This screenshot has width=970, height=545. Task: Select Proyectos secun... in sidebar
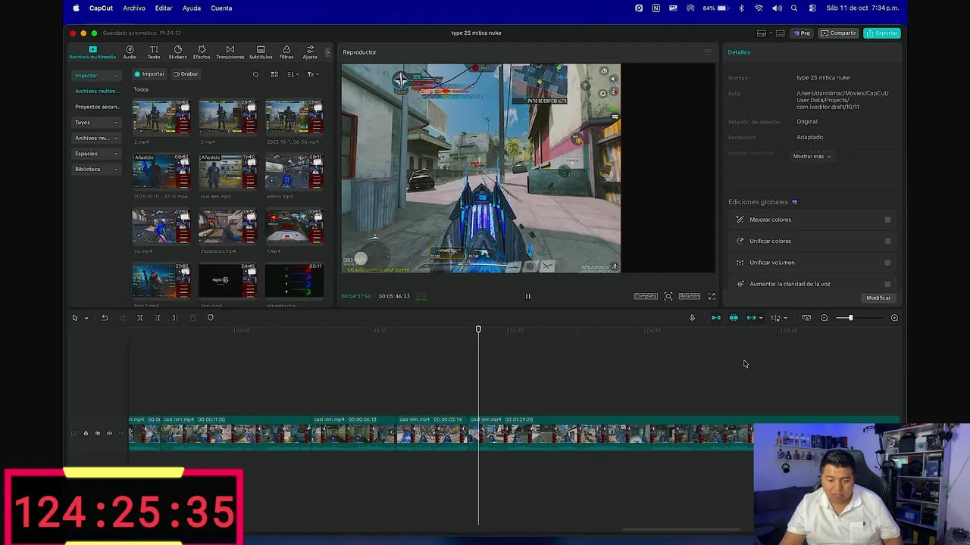[x=97, y=107]
